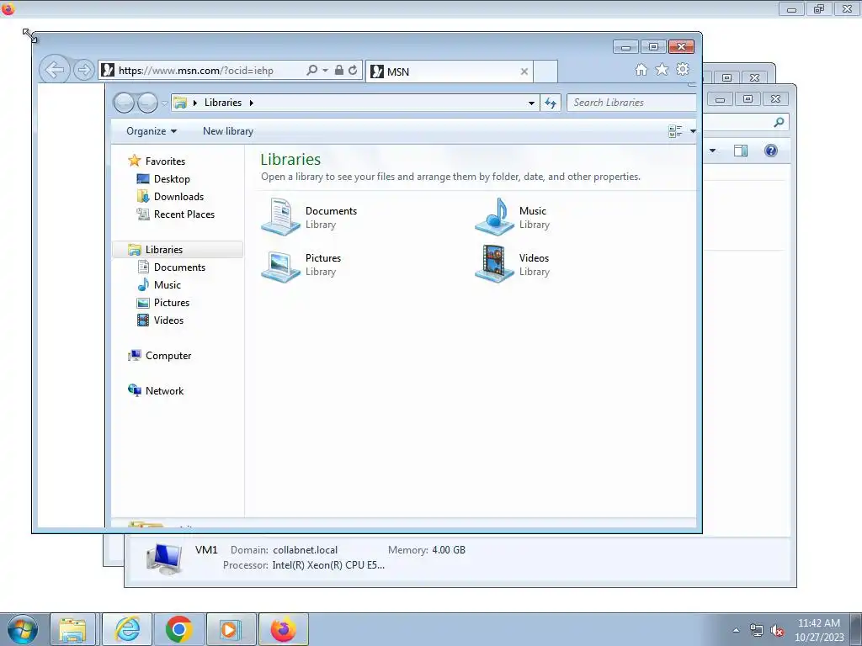
Task: Click the Explorer forward button
Action: pyautogui.click(x=147, y=103)
